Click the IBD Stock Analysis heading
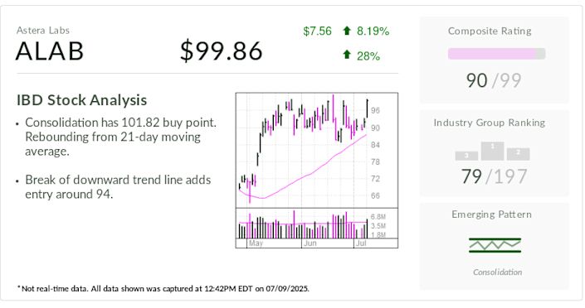Image resolution: width=585 pixels, height=308 pixels. pos(81,100)
